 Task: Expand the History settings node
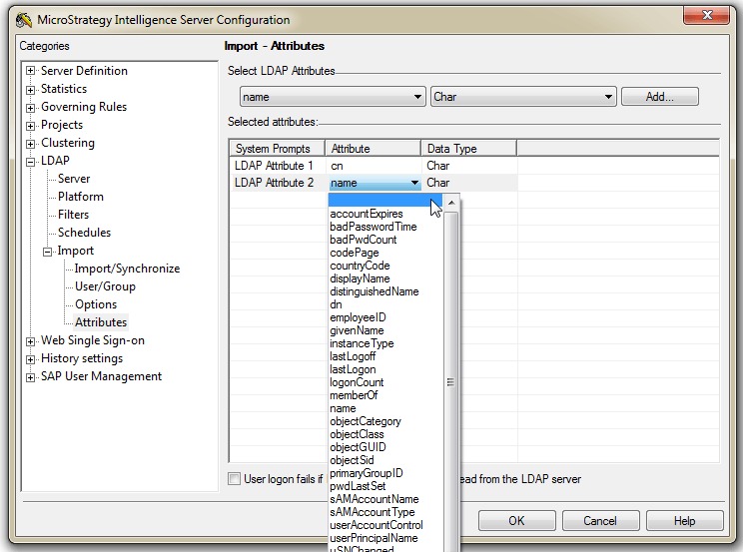30,358
